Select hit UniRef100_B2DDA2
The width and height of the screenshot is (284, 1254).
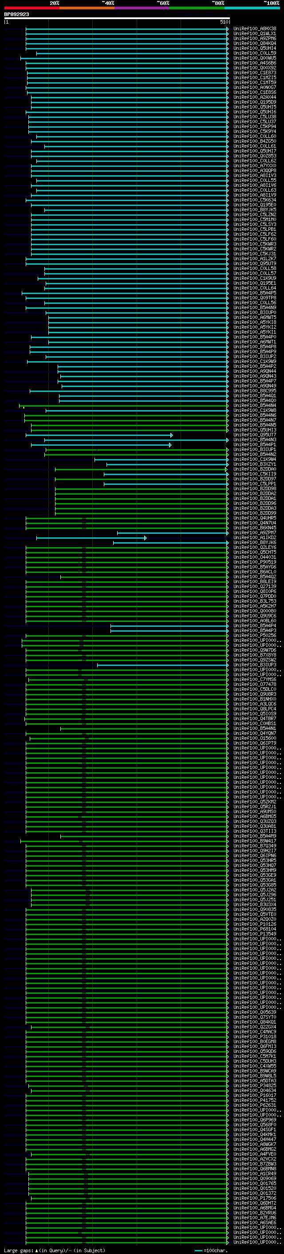pyautogui.click(x=255, y=494)
